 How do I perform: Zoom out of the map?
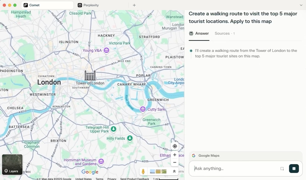click(175, 162)
